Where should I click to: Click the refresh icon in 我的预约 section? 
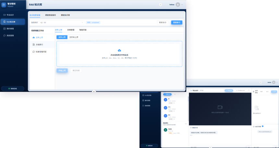pyautogui.click(x=186, y=124)
